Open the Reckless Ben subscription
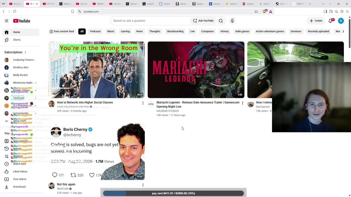Screen dimensions: 351x197 click(21, 67)
